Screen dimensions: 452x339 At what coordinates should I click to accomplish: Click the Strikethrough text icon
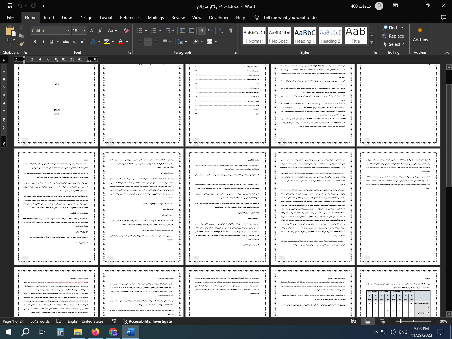coord(66,42)
